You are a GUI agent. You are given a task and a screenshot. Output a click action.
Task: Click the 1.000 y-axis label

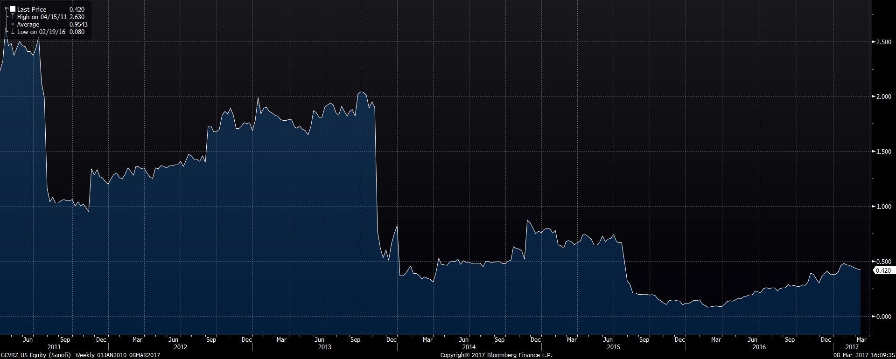pyautogui.click(x=883, y=207)
